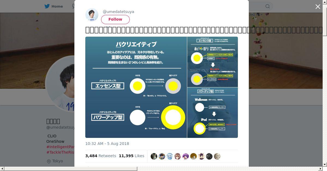Close the tweet popup with the X
Screen dimensions: 327x171
318,7
